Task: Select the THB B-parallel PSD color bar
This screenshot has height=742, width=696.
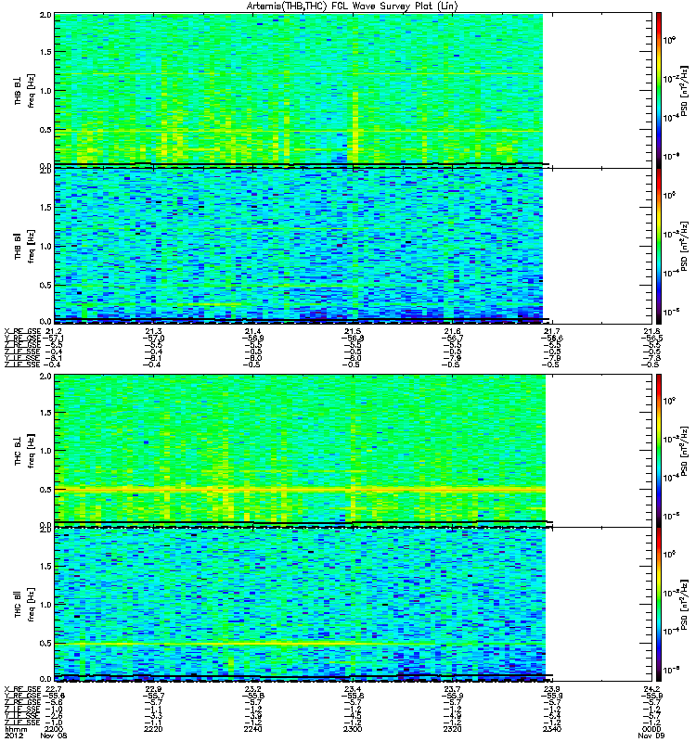Action: [659, 245]
